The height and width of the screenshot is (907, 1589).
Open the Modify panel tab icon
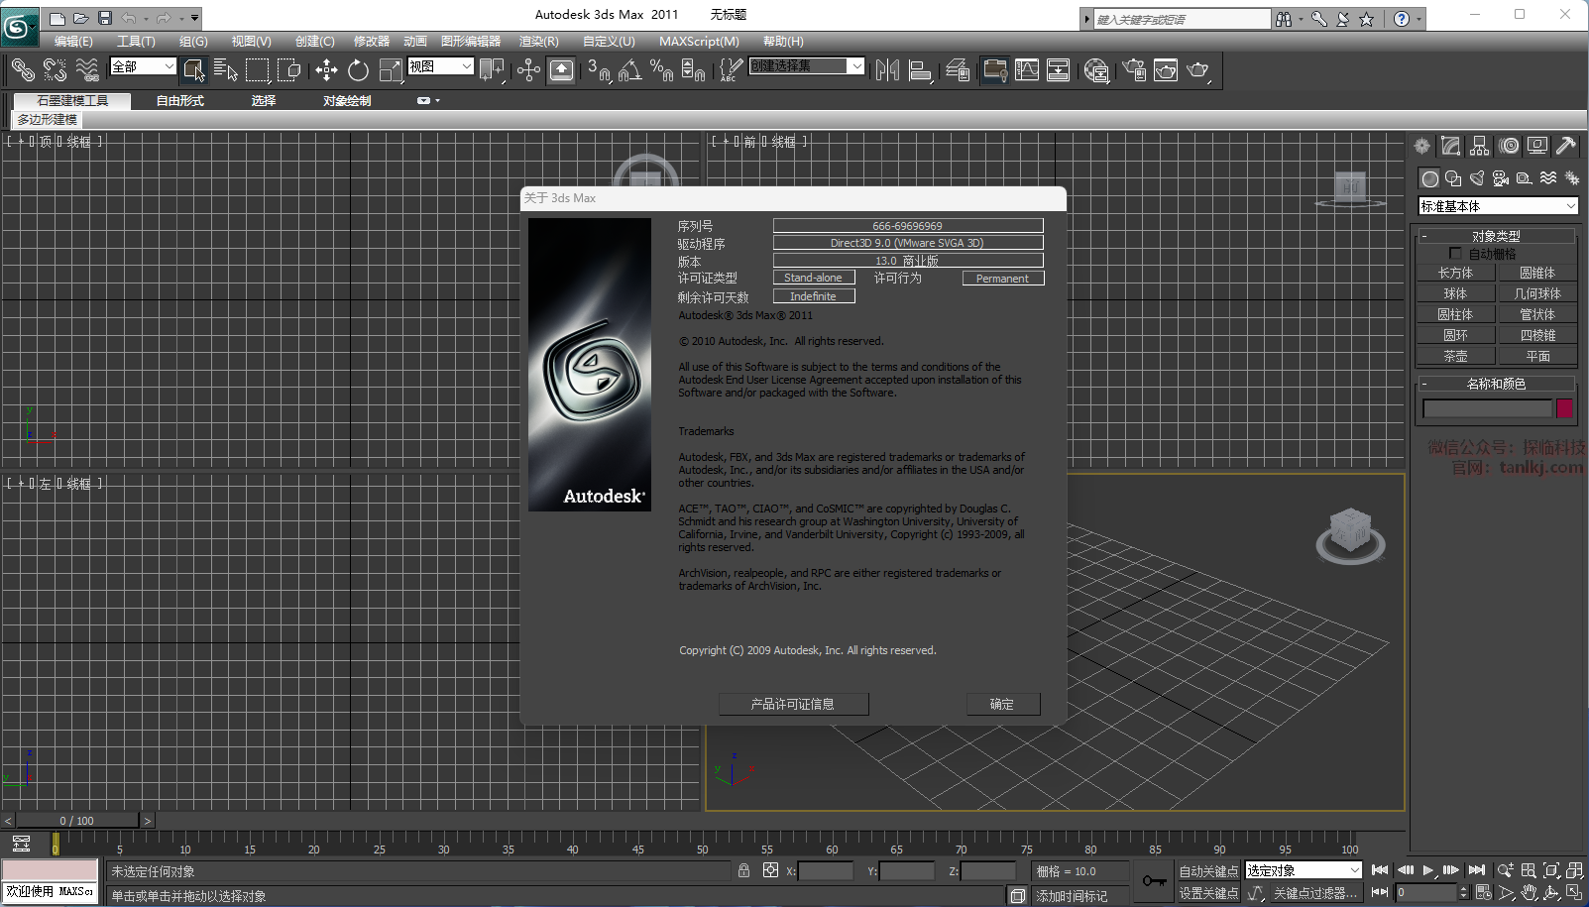tap(1450, 146)
